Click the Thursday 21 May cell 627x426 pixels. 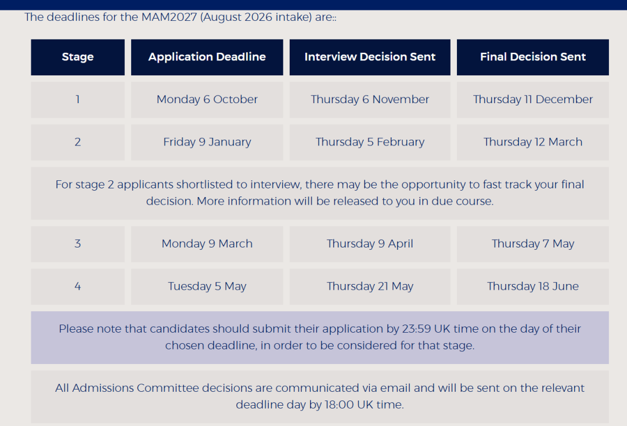370,286
